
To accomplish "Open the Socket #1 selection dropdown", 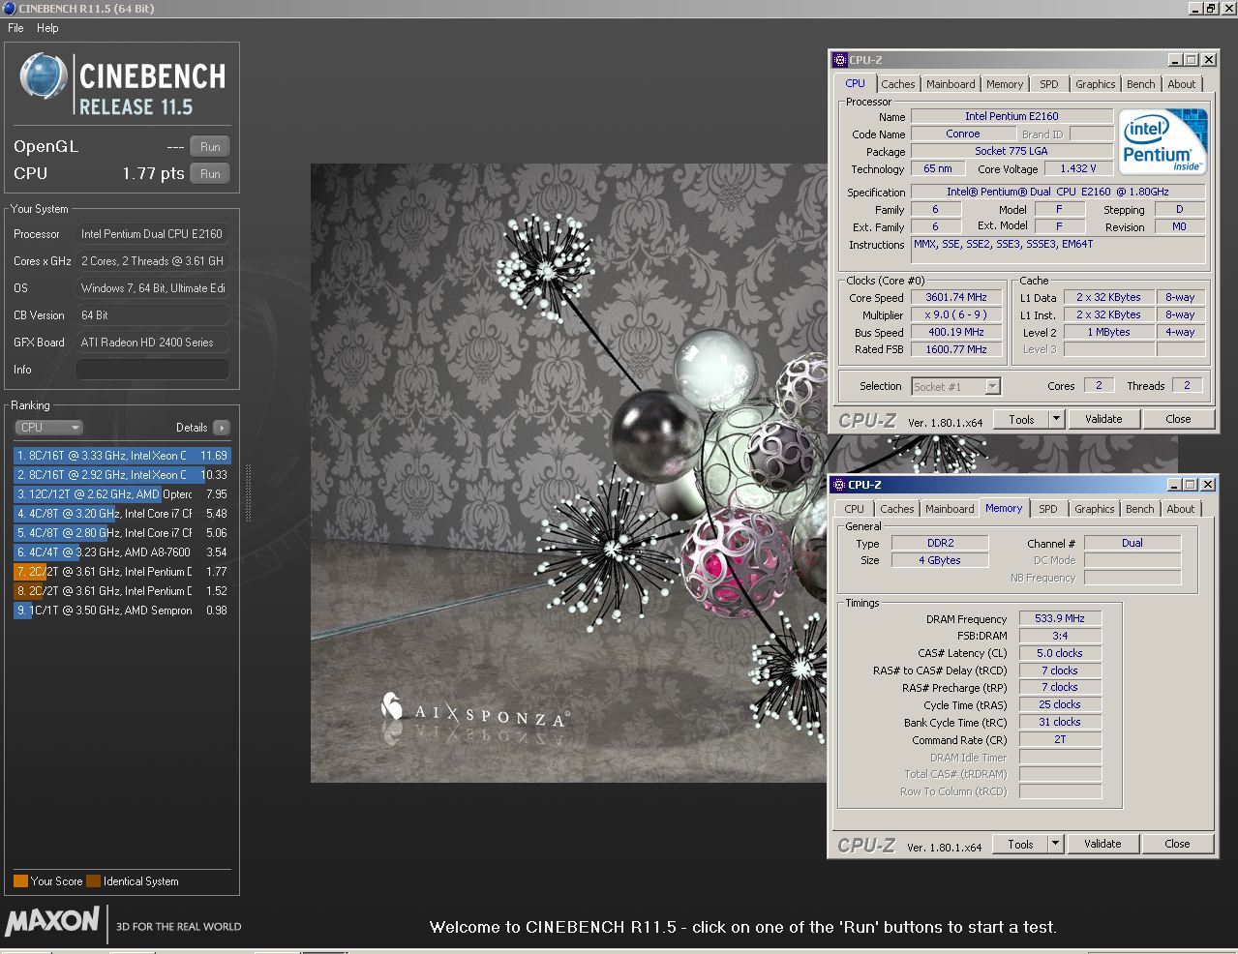I will (955, 387).
